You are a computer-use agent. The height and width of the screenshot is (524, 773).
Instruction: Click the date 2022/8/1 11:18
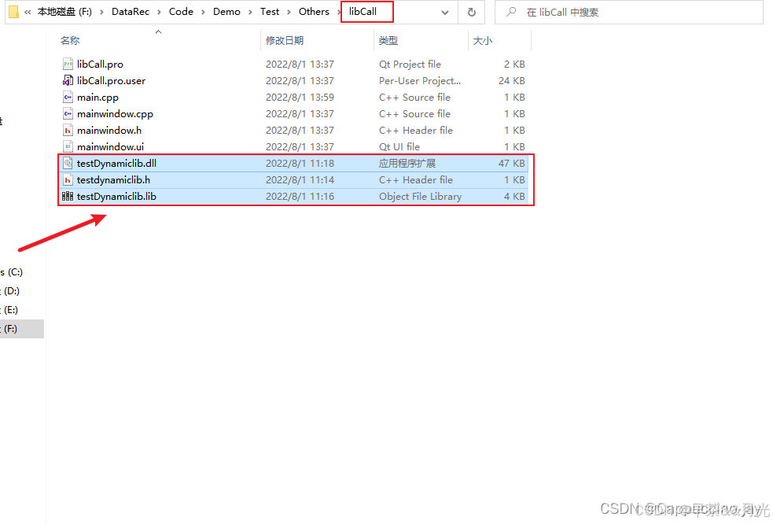coord(300,164)
